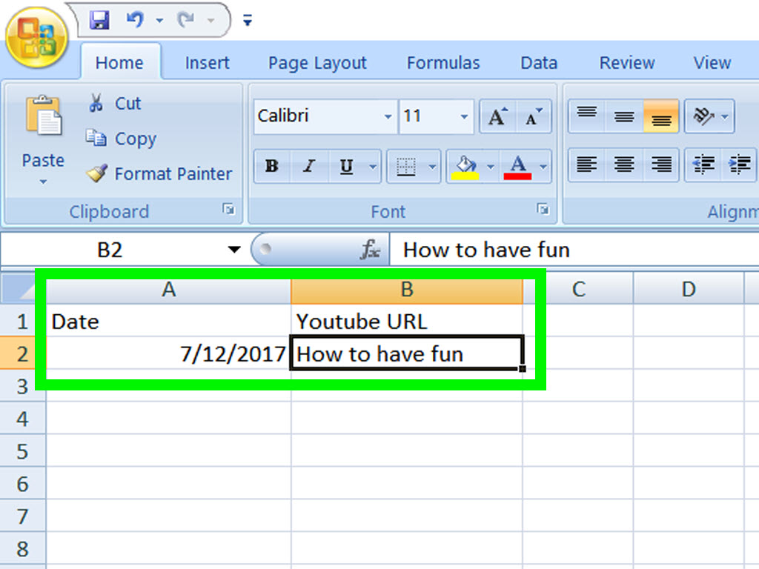Screen dimensions: 759x569
Task: Open the Office Button menu
Action: [37, 38]
